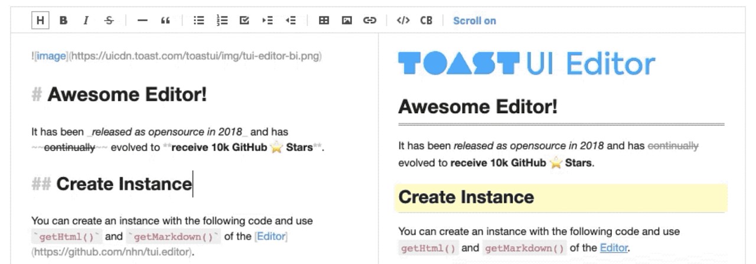Outdent the current list item
Image resolution: width=756 pixels, height=264 pixels.
pos(290,21)
